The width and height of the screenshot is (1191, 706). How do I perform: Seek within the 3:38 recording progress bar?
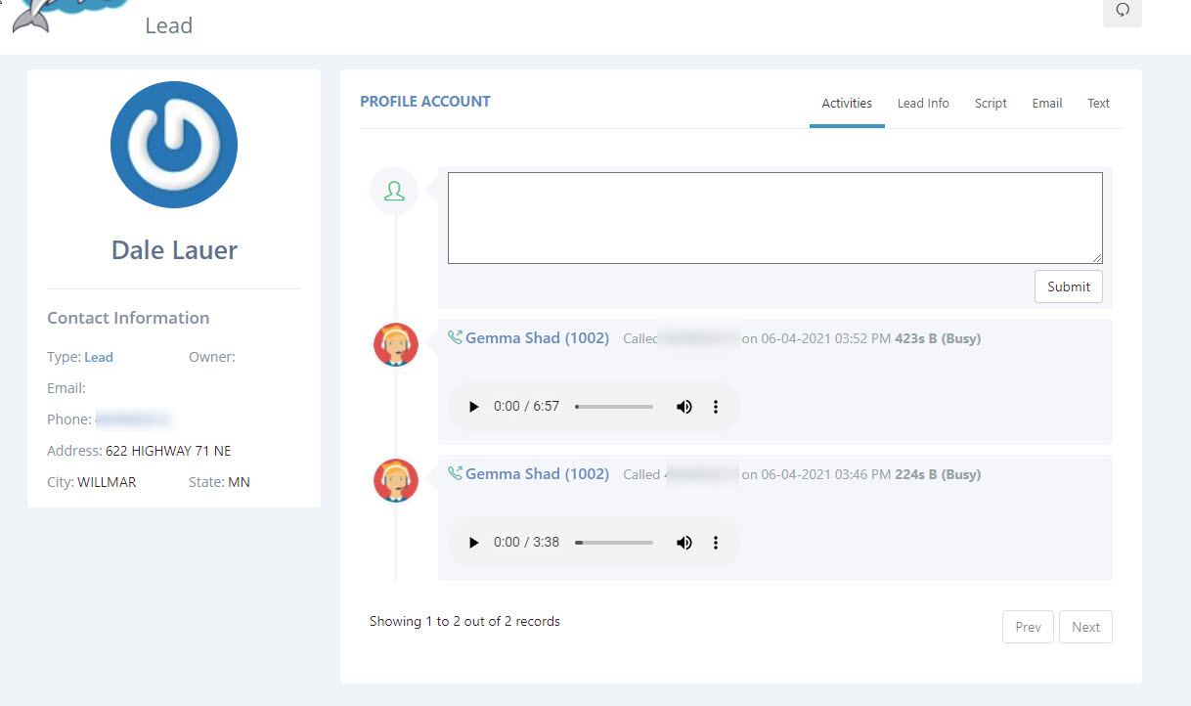point(614,542)
